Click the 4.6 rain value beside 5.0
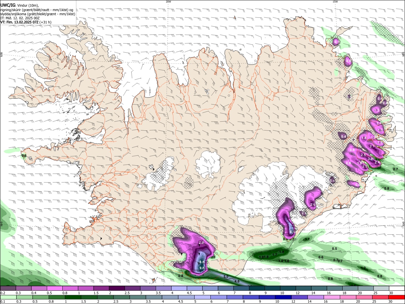 [x=237, y=281]
